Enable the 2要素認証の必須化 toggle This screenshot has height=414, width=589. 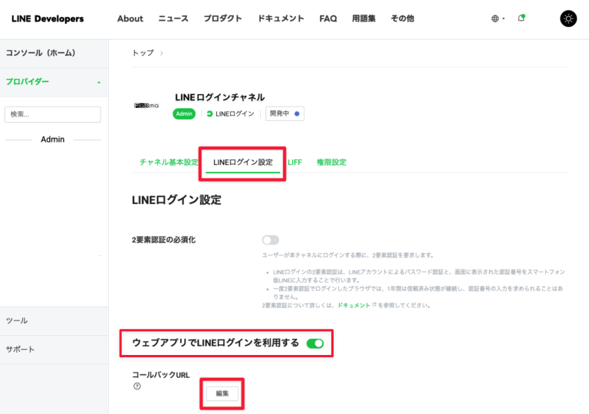click(x=271, y=240)
